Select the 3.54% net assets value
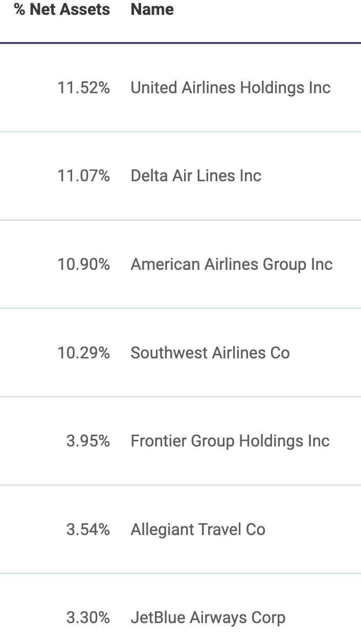361x640 pixels. [x=88, y=529]
